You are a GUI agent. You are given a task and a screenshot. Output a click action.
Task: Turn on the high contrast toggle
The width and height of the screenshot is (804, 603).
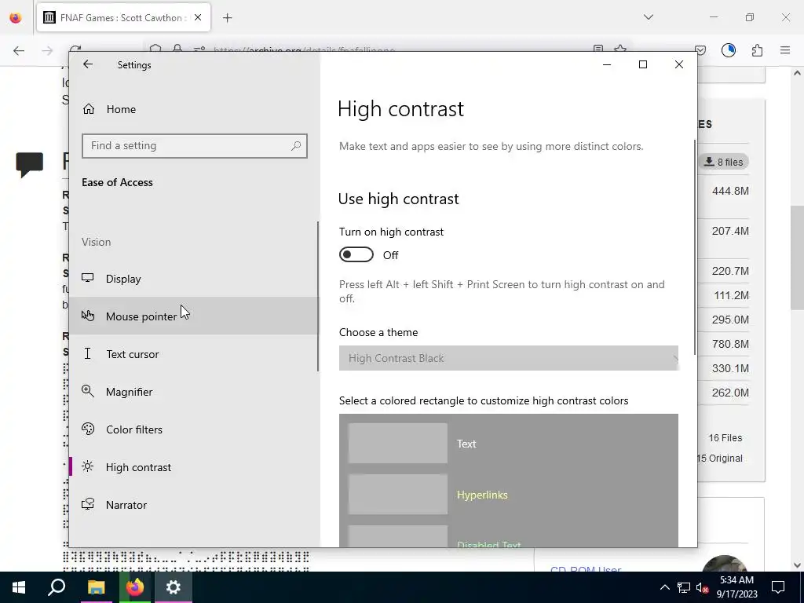coord(356,255)
